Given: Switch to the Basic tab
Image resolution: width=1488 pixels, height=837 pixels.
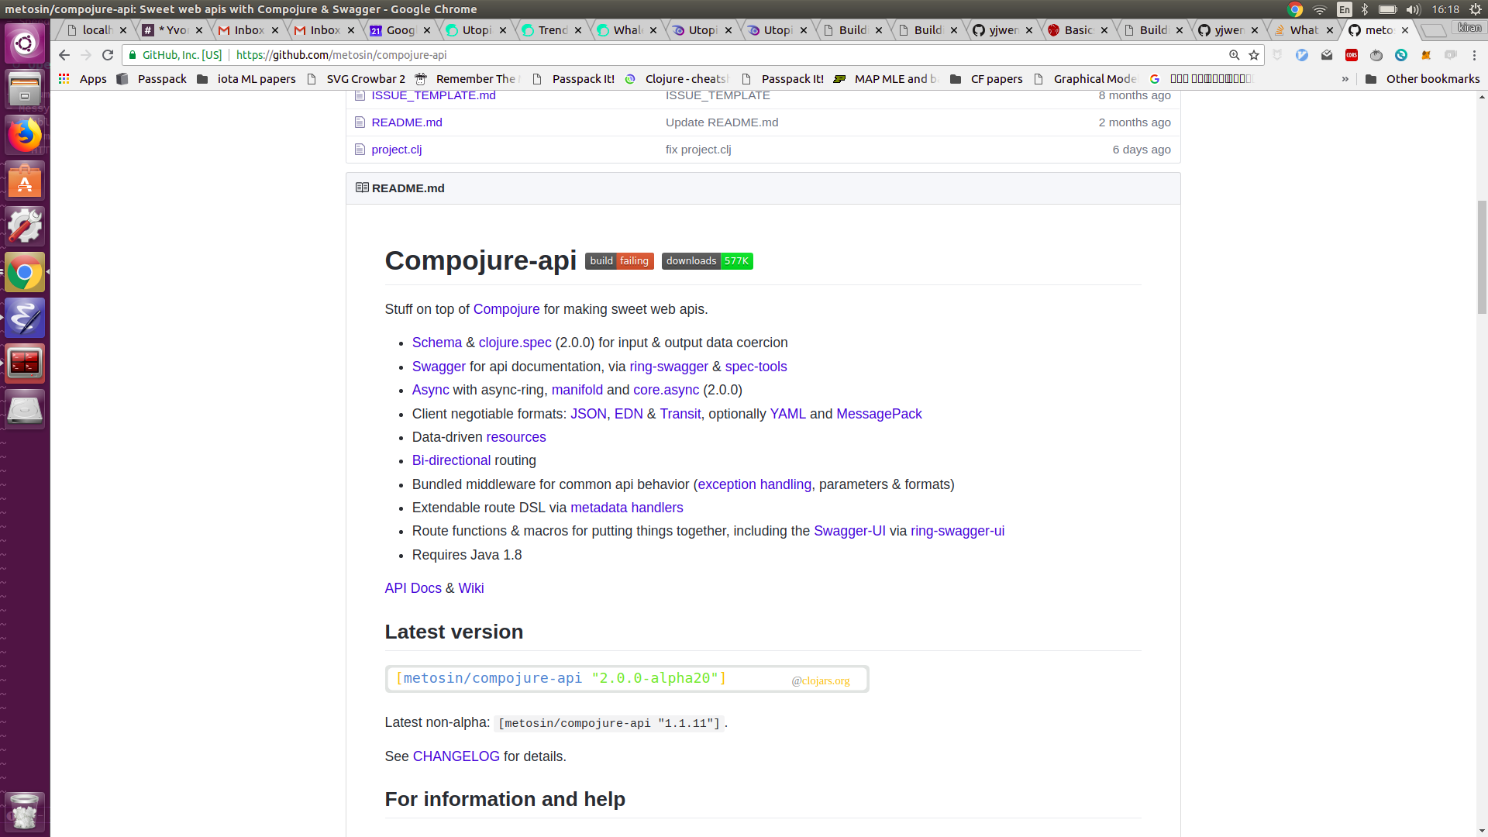Looking at the screenshot, I should [1078, 30].
